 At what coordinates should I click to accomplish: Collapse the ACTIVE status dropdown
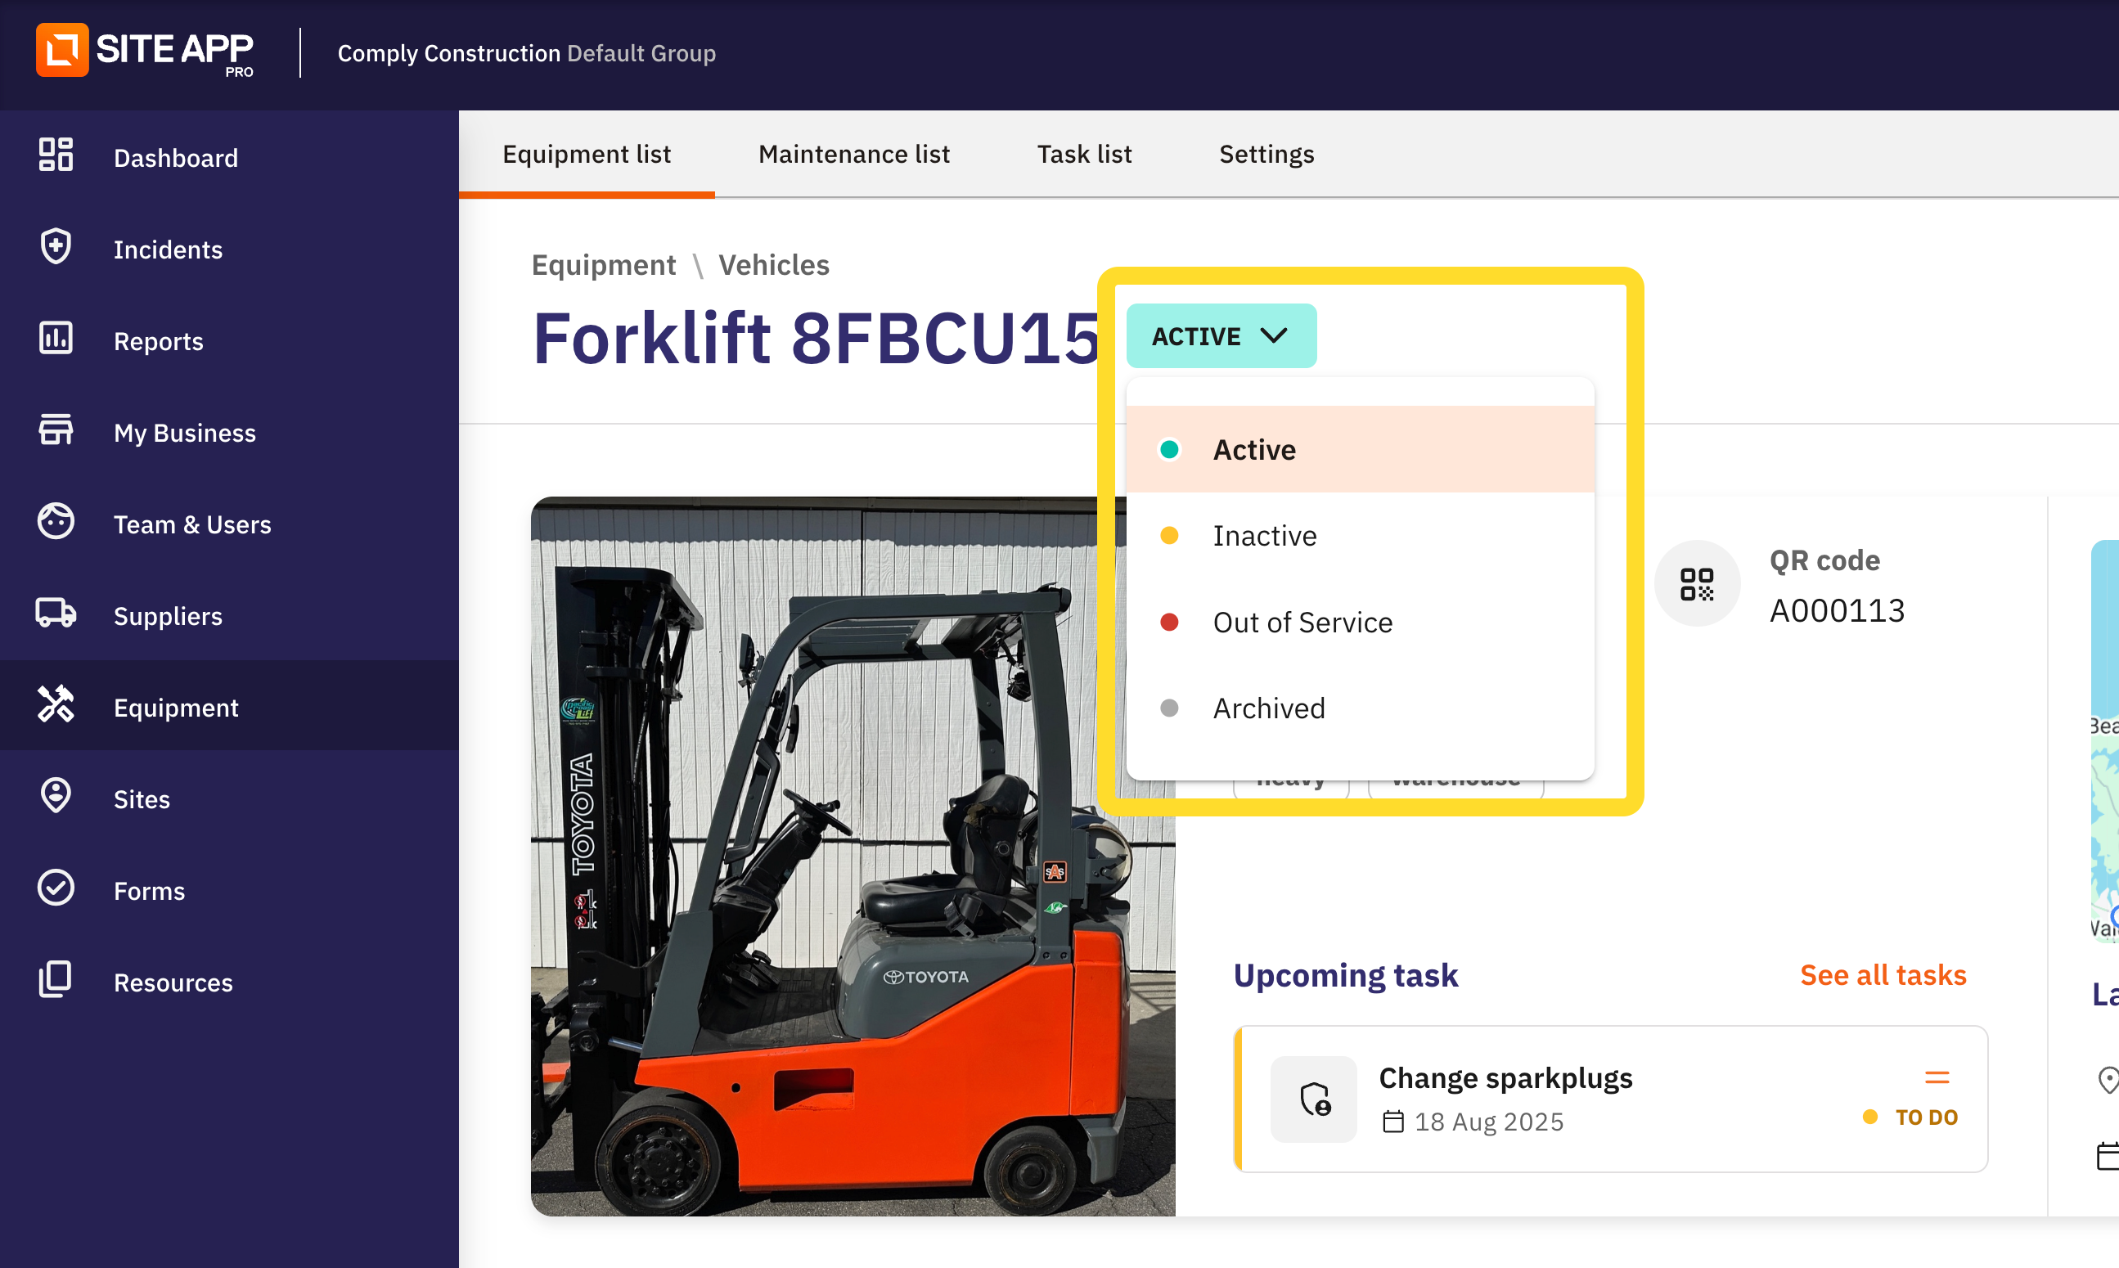click(x=1221, y=335)
